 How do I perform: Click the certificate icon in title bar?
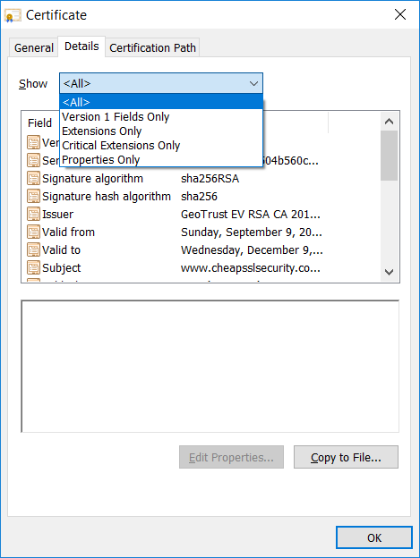click(x=13, y=15)
